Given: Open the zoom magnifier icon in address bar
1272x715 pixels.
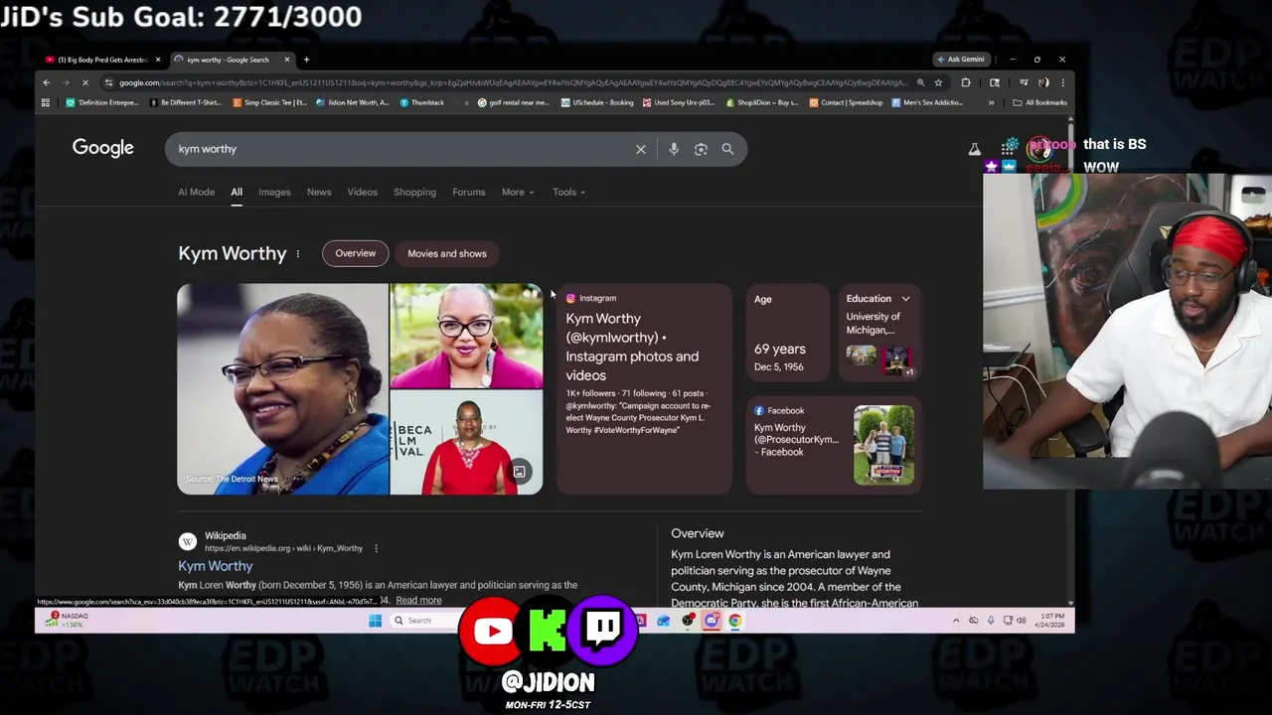Looking at the screenshot, I should pyautogui.click(x=920, y=82).
